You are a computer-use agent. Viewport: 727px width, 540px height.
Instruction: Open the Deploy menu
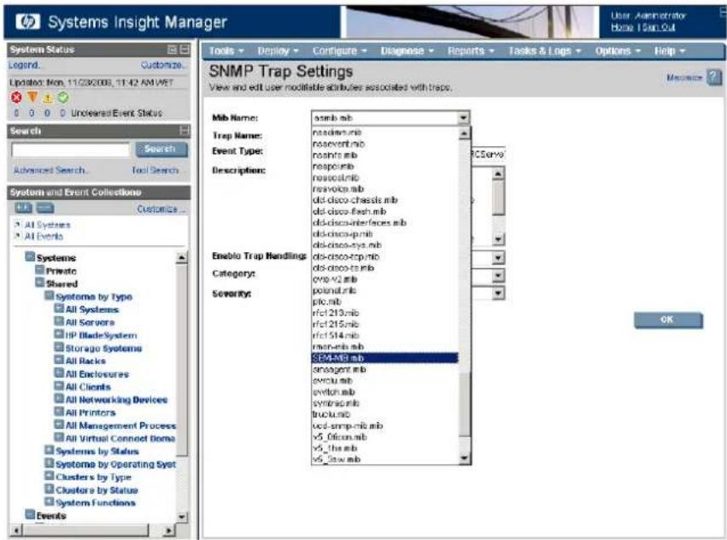278,50
